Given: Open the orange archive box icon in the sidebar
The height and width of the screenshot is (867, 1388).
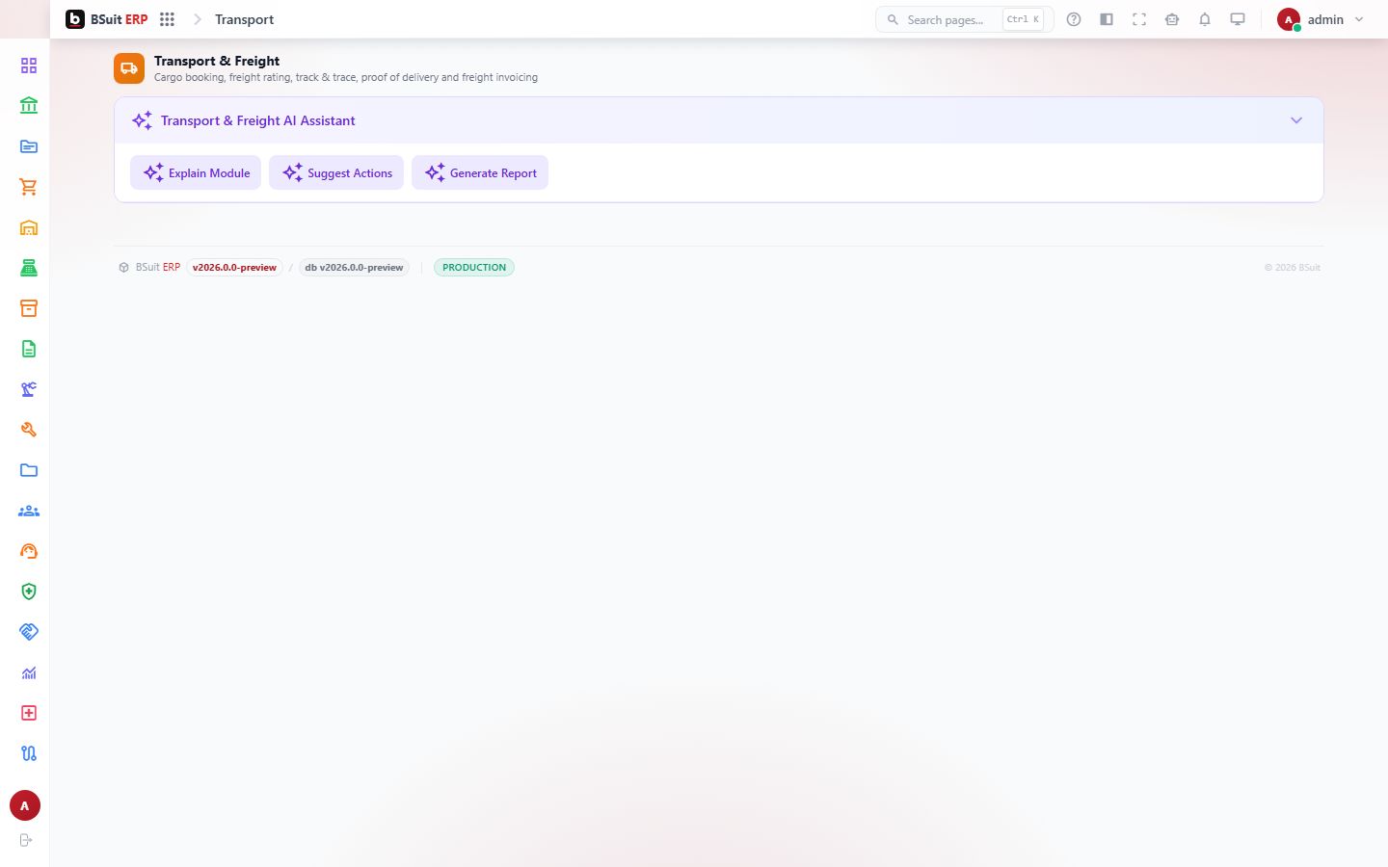Looking at the screenshot, I should pyautogui.click(x=29, y=308).
